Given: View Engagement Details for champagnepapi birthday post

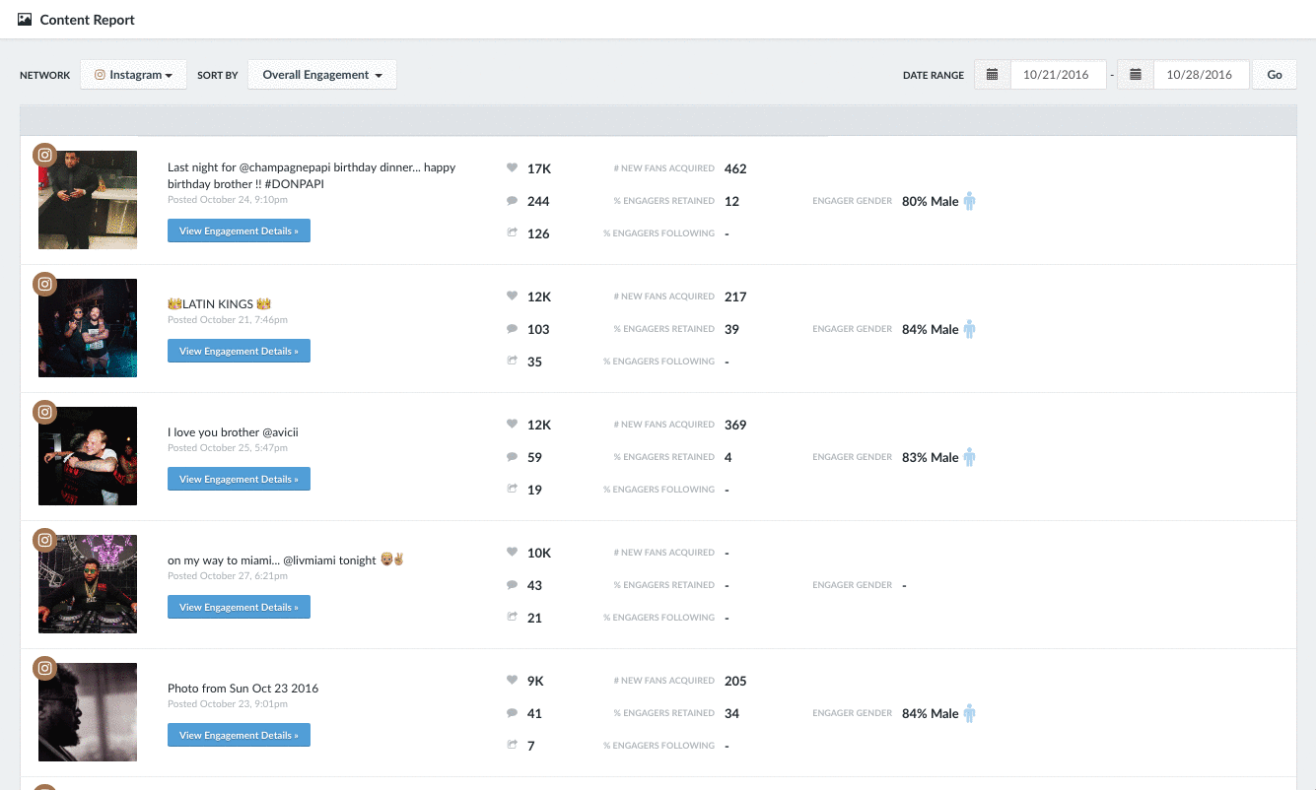Looking at the screenshot, I should (x=239, y=230).
